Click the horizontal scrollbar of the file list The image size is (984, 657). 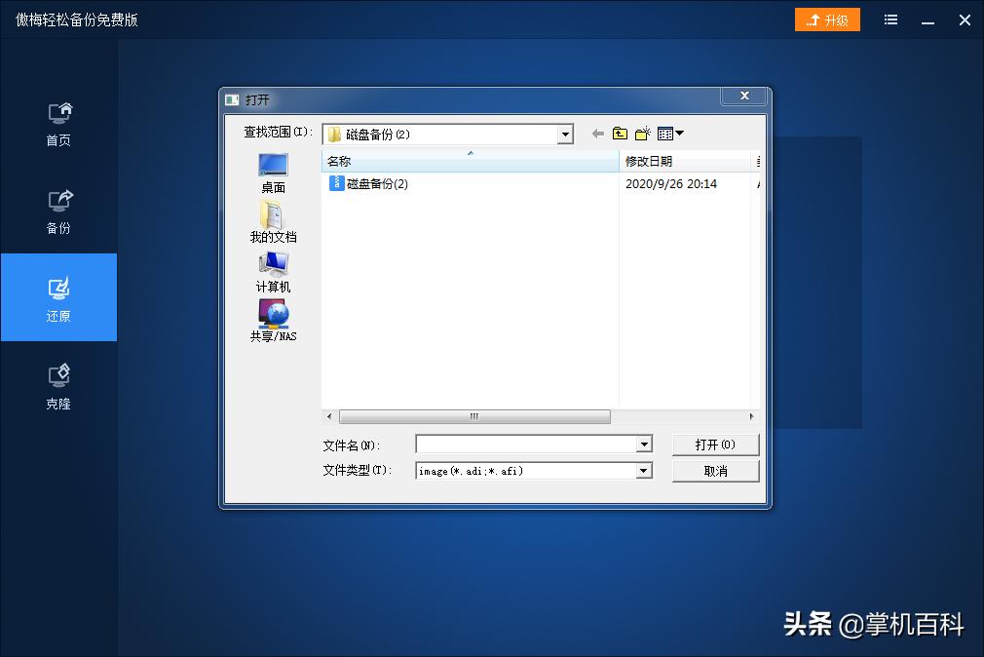coord(474,416)
